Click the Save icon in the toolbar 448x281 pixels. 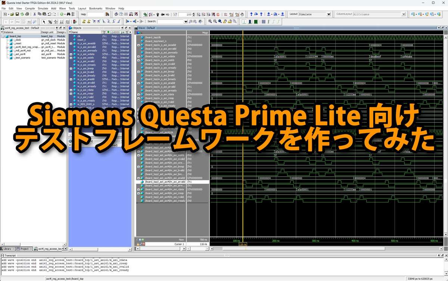tap(17, 14)
